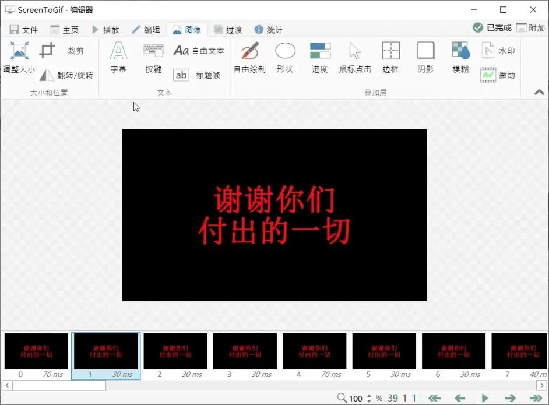The image size is (549, 405).
Task: Click the 已完成 status button
Action: tap(492, 27)
